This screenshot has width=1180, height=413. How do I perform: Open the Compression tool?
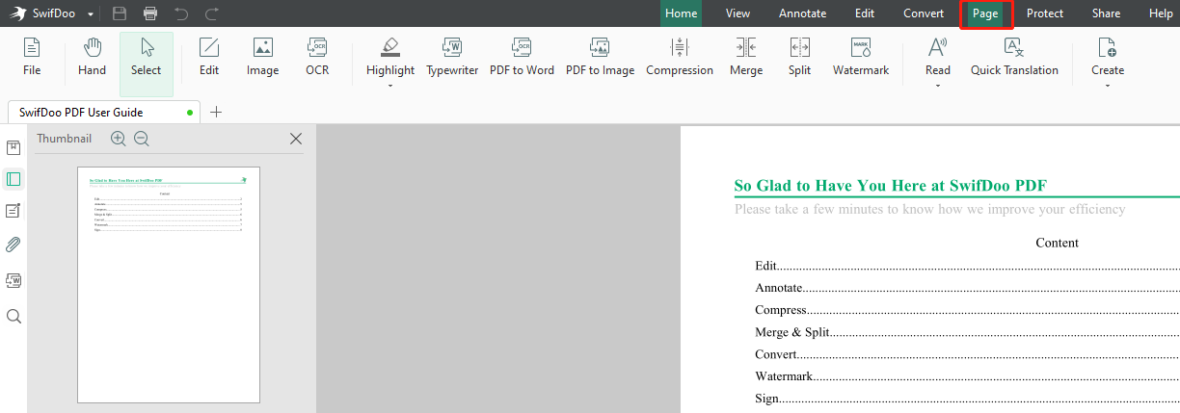pyautogui.click(x=680, y=57)
